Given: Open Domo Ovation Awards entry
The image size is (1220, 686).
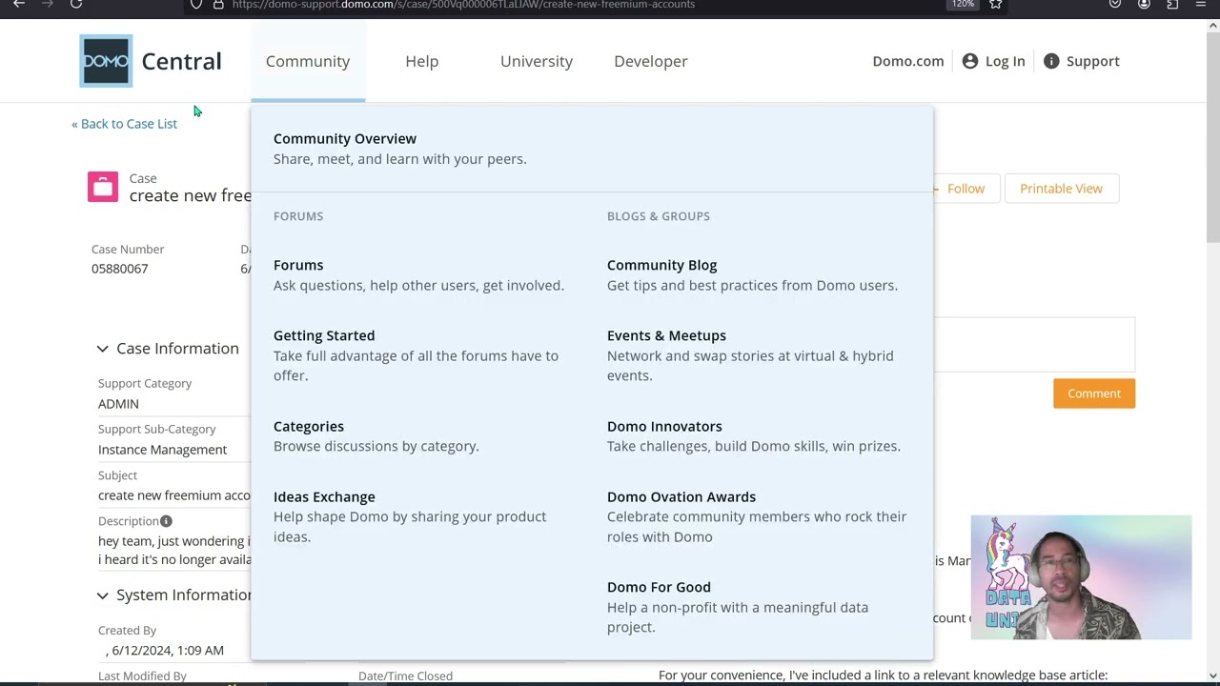Looking at the screenshot, I should pyautogui.click(x=681, y=496).
